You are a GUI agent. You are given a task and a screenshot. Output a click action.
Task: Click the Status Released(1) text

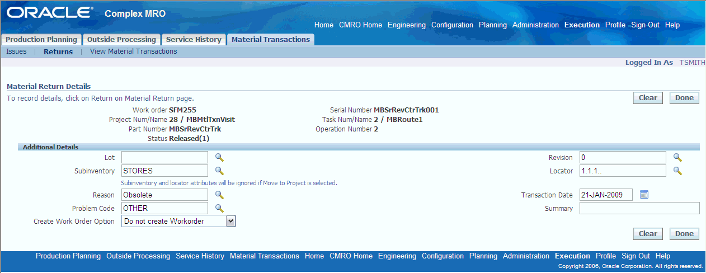(189, 138)
